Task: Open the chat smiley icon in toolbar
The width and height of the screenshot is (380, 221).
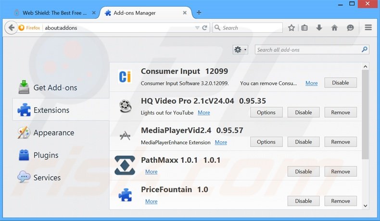Action: coord(350,27)
